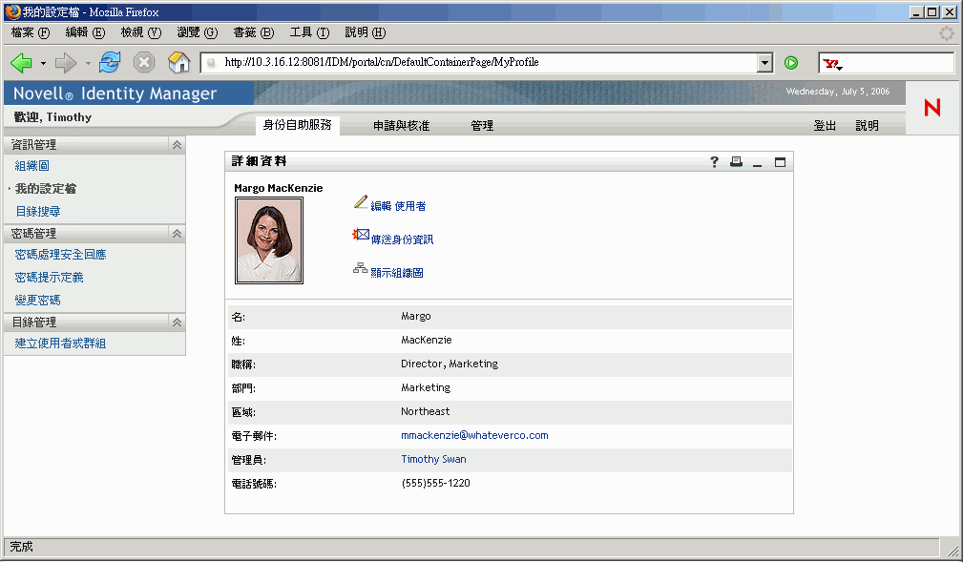The height and width of the screenshot is (562, 963).
Task: Open the 書籤 (B) menu
Action: click(x=254, y=32)
